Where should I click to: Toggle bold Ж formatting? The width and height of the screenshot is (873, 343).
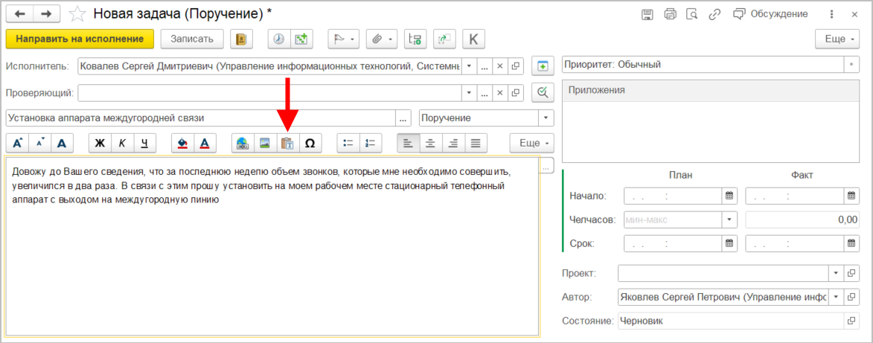100,143
